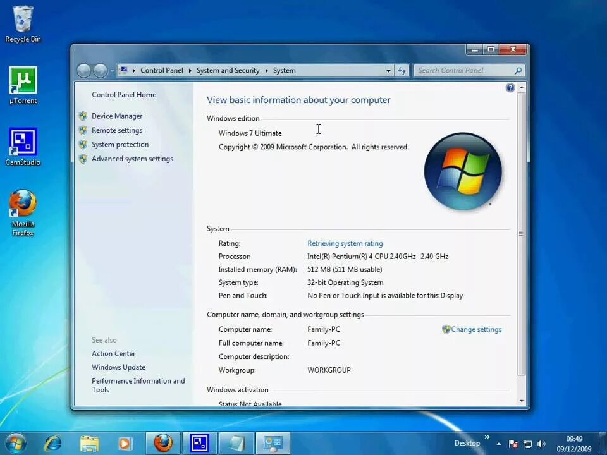The width and height of the screenshot is (607, 455).
Task: Open Windows Update from See also
Action: pos(118,367)
